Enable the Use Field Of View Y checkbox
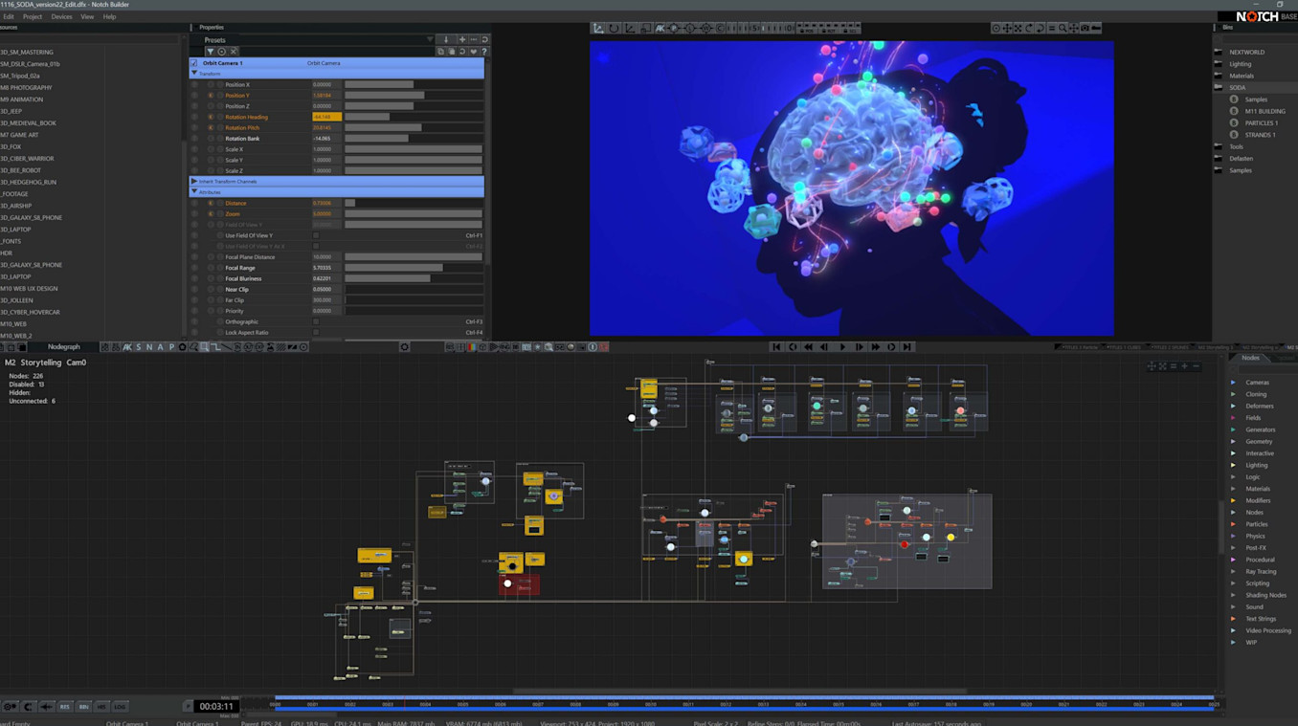This screenshot has width=1298, height=726. pos(316,235)
